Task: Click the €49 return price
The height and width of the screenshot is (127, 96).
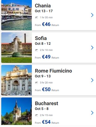Action: coord(46,57)
